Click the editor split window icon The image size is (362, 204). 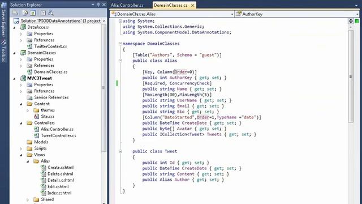(x=351, y=21)
